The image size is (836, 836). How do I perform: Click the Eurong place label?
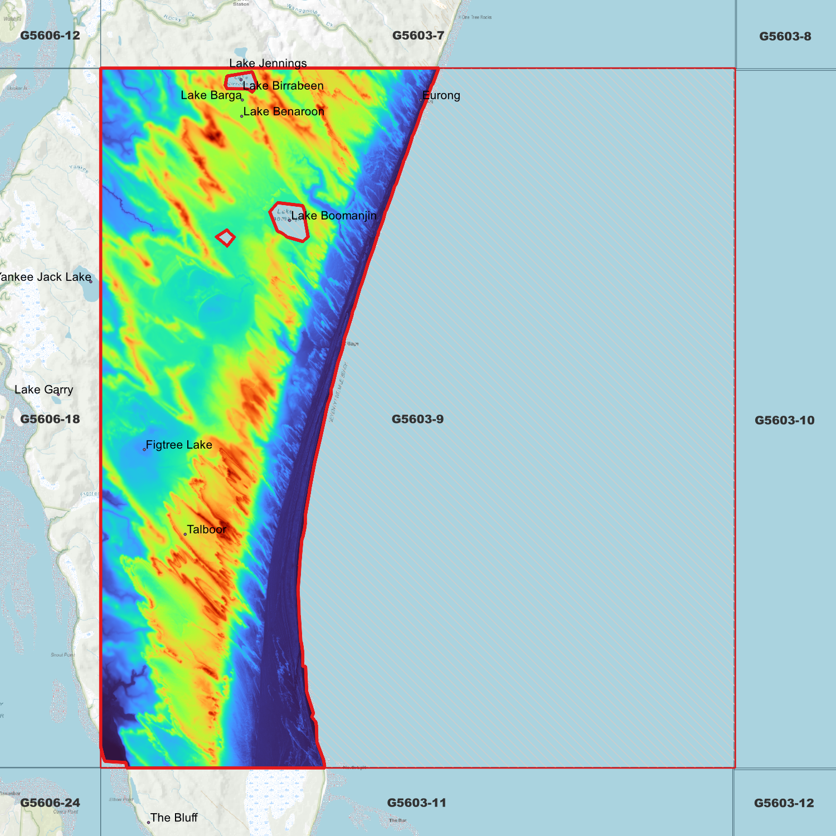click(x=441, y=95)
